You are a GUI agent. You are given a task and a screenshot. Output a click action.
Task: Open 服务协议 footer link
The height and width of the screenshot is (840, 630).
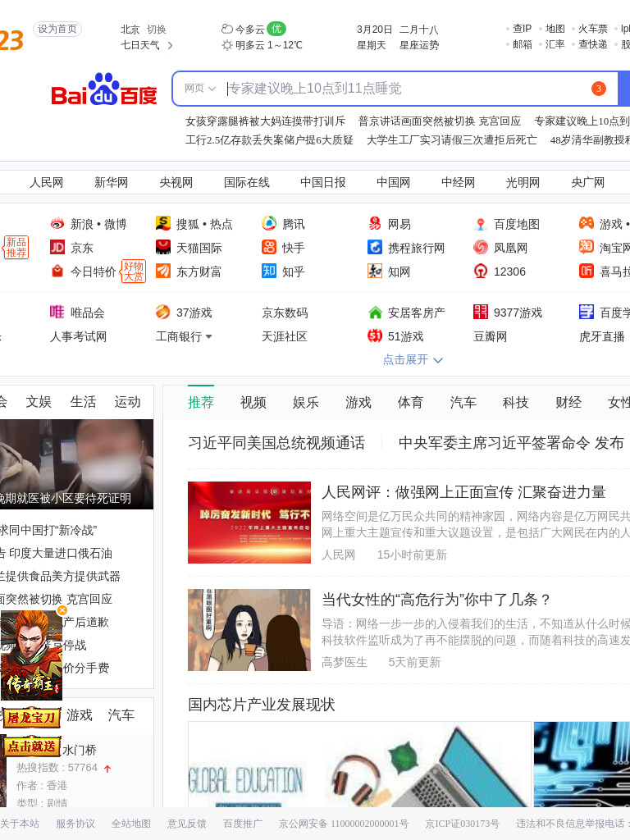pos(75,824)
